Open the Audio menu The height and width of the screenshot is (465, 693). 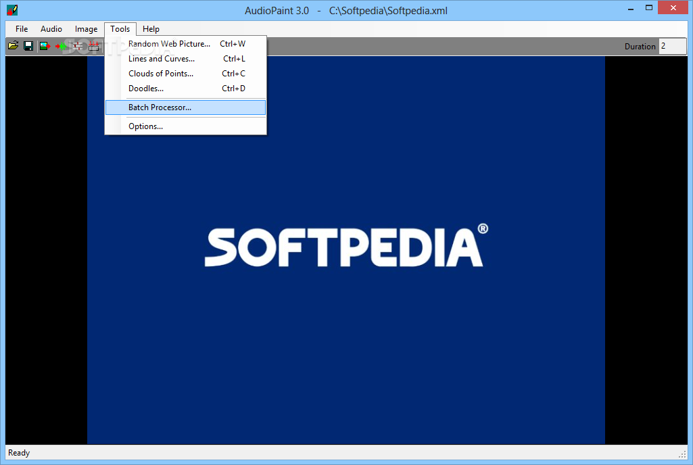pyautogui.click(x=51, y=29)
